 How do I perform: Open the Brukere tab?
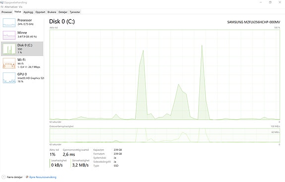pyautogui.click(x=52, y=12)
